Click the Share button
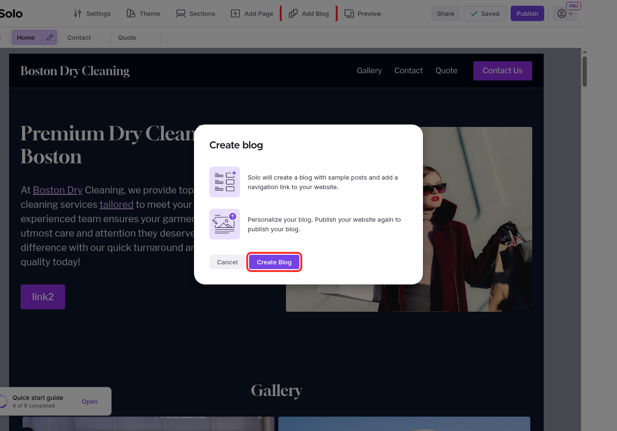The width and height of the screenshot is (617, 431). 446,13
